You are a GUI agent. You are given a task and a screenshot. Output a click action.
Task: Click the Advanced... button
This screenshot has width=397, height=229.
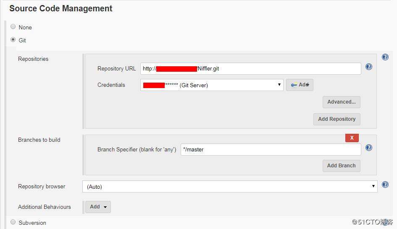tap(341, 102)
